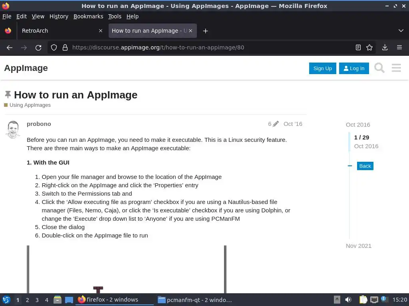This screenshot has width=409, height=306.
Task: Open the Bookmarks menu
Action: click(88, 16)
